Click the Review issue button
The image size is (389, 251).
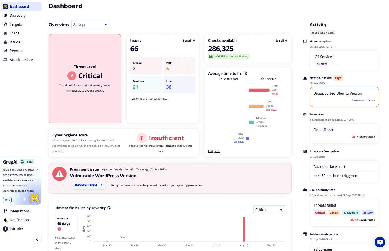(x=89, y=185)
